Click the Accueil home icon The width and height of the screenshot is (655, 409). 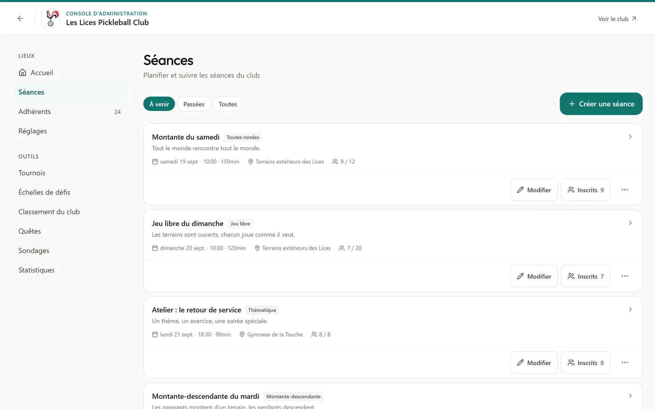coord(23,72)
